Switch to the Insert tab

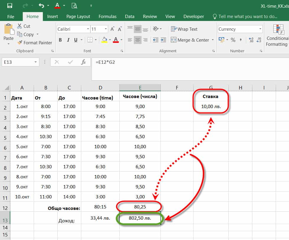53,17
